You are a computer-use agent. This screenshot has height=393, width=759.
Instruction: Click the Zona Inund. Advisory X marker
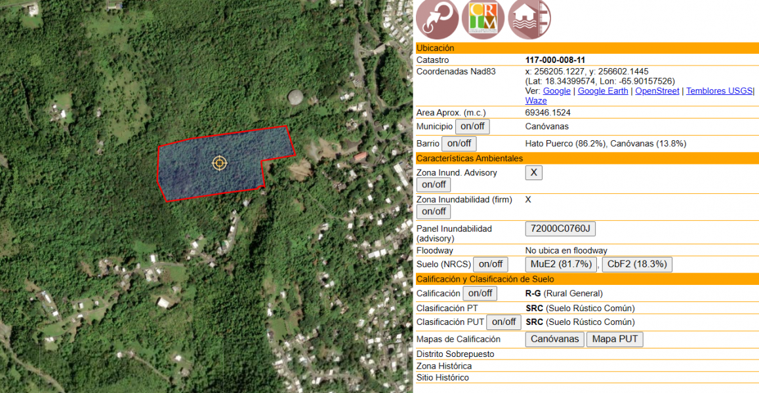click(533, 172)
